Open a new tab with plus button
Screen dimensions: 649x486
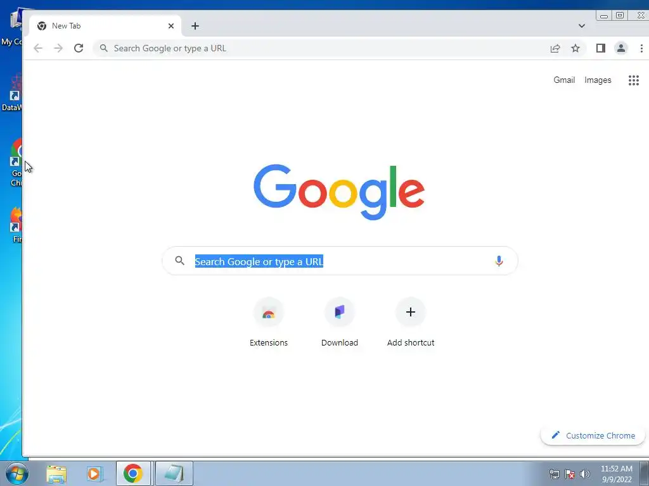click(x=195, y=26)
